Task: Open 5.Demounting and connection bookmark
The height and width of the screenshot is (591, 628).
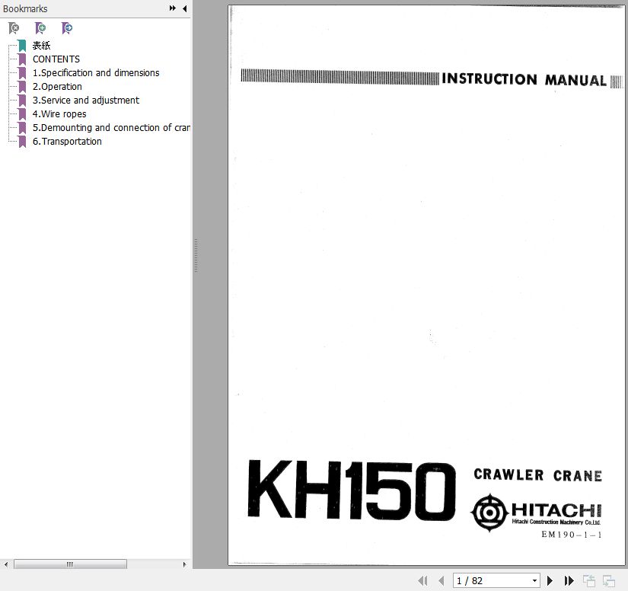Action: click(111, 127)
